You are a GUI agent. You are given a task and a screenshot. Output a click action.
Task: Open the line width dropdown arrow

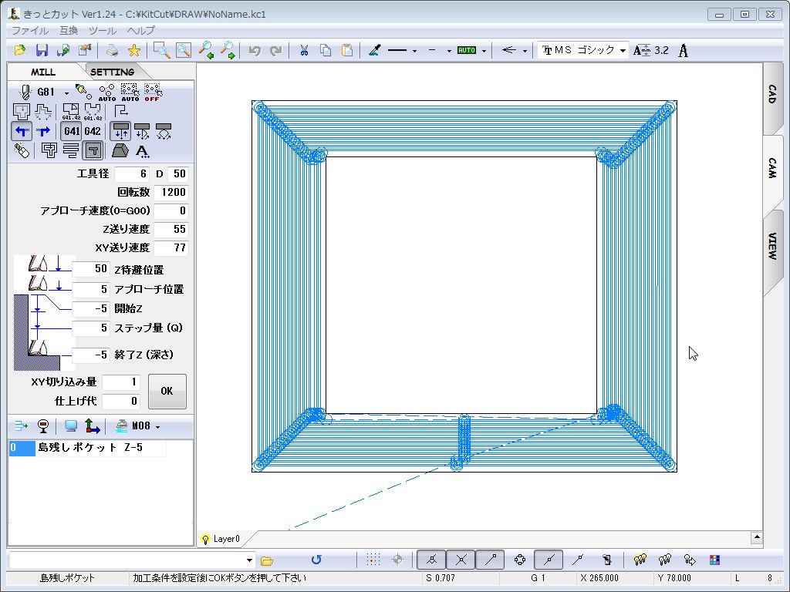coord(449,51)
